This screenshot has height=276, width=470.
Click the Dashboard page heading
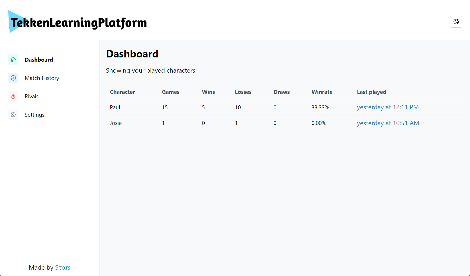click(x=132, y=54)
